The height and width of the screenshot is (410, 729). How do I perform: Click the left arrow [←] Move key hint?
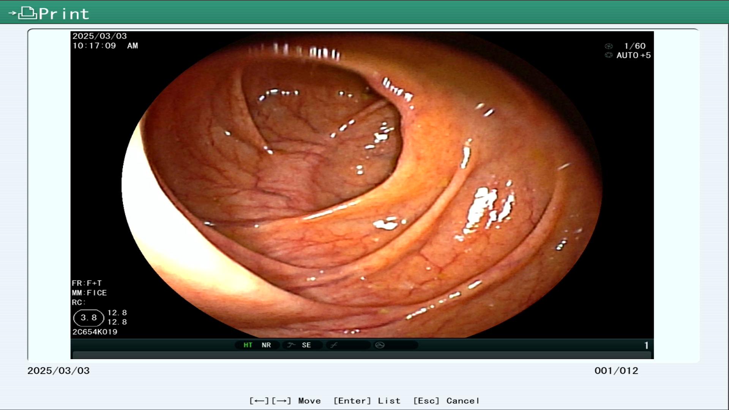pos(259,401)
